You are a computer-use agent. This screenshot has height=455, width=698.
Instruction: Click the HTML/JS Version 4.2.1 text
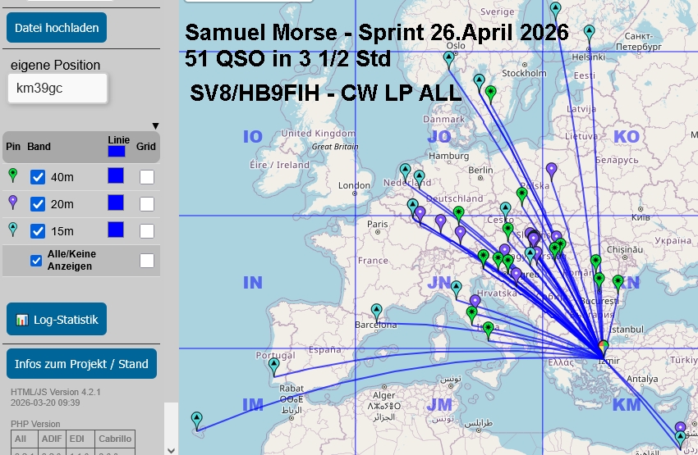(x=56, y=392)
